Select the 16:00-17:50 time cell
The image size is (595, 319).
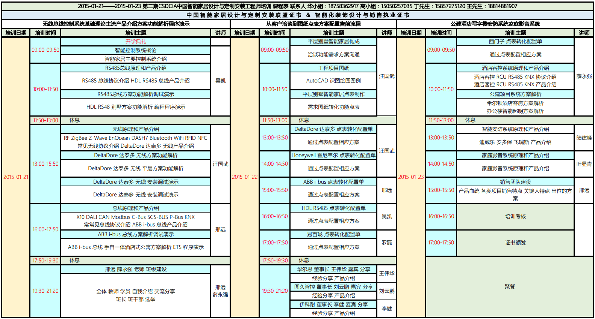coord(45,229)
